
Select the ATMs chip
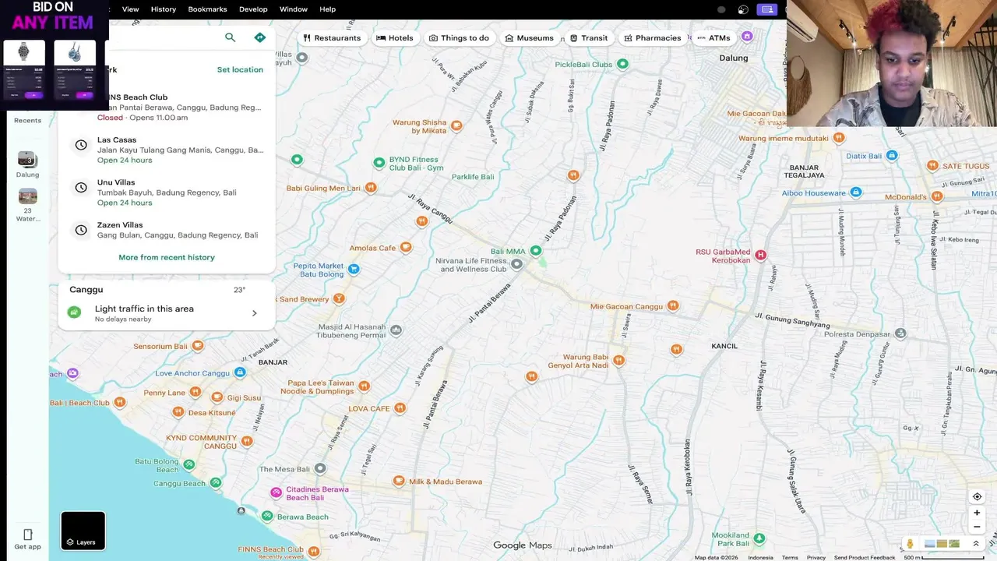(x=713, y=37)
